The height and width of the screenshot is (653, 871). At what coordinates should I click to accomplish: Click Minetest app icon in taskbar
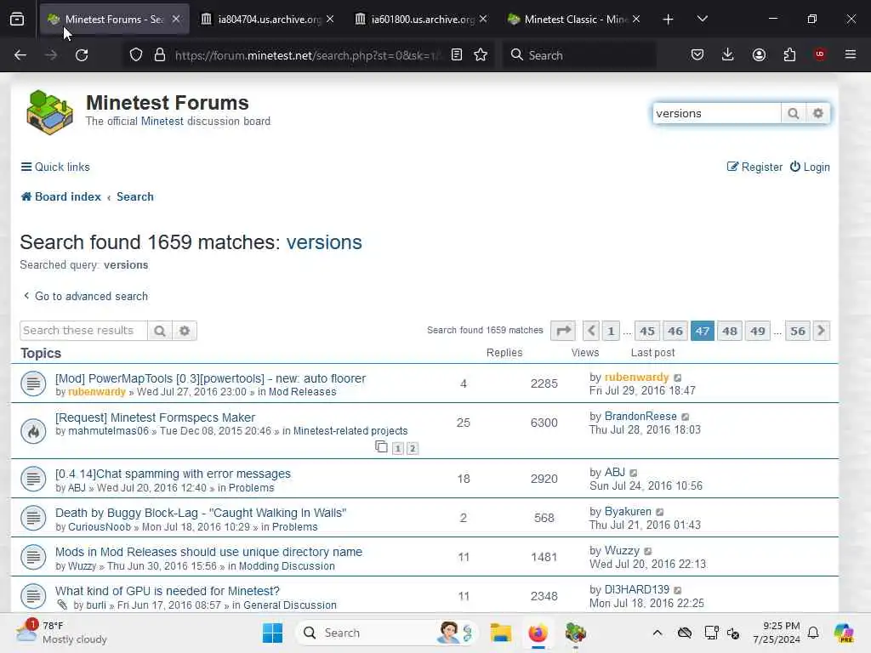pyautogui.click(x=576, y=633)
